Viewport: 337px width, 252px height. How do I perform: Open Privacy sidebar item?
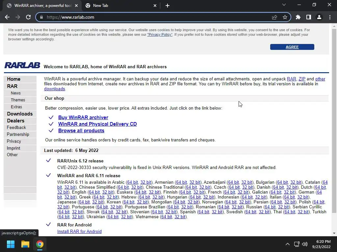(14, 141)
